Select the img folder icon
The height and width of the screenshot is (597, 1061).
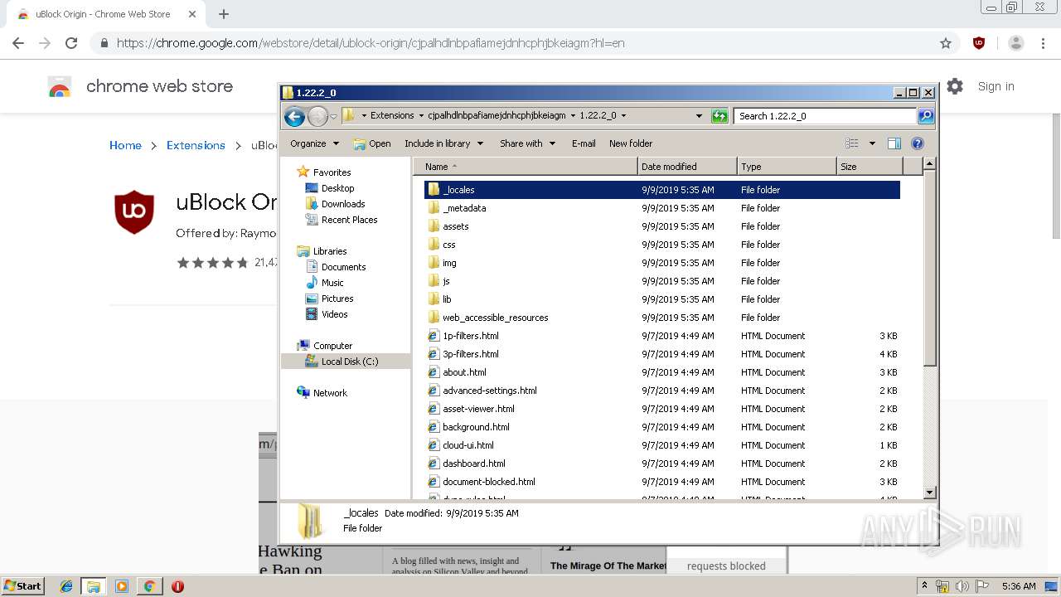pyautogui.click(x=434, y=263)
